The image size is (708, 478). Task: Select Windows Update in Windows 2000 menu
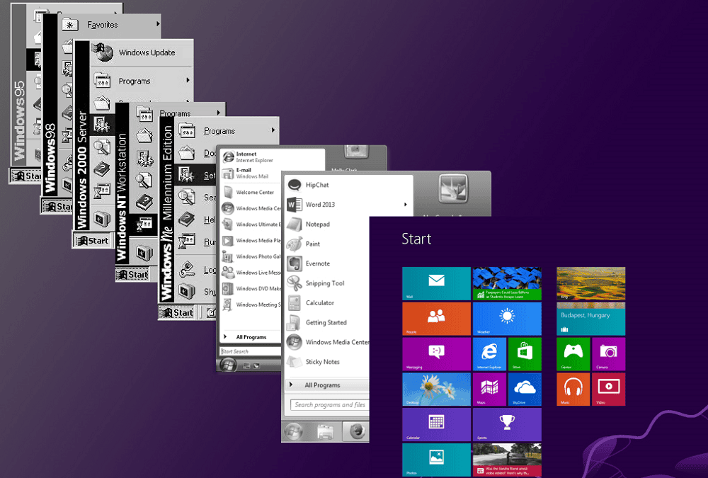coord(142,53)
